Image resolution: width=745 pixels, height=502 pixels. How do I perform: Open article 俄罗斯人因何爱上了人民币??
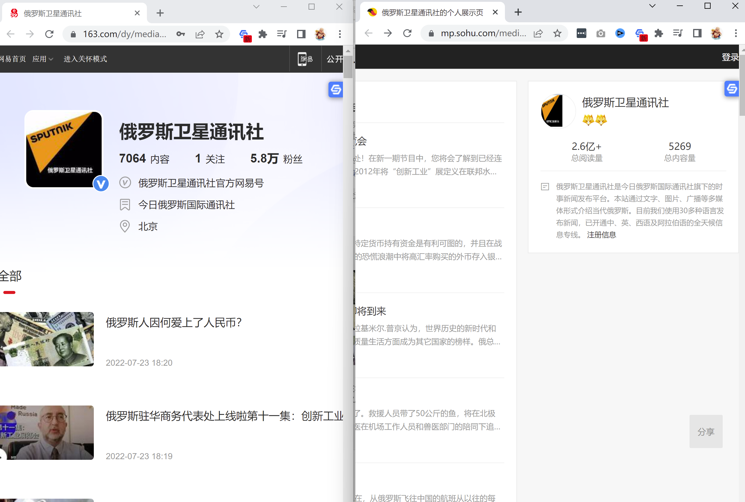pyautogui.click(x=174, y=322)
